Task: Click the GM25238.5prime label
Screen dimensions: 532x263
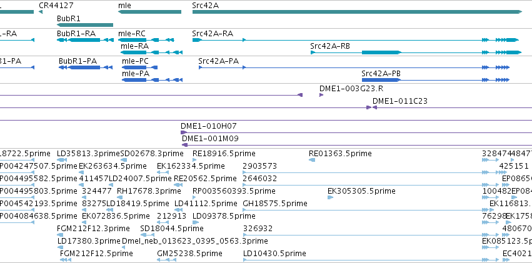Action: pyautogui.click(x=189, y=254)
